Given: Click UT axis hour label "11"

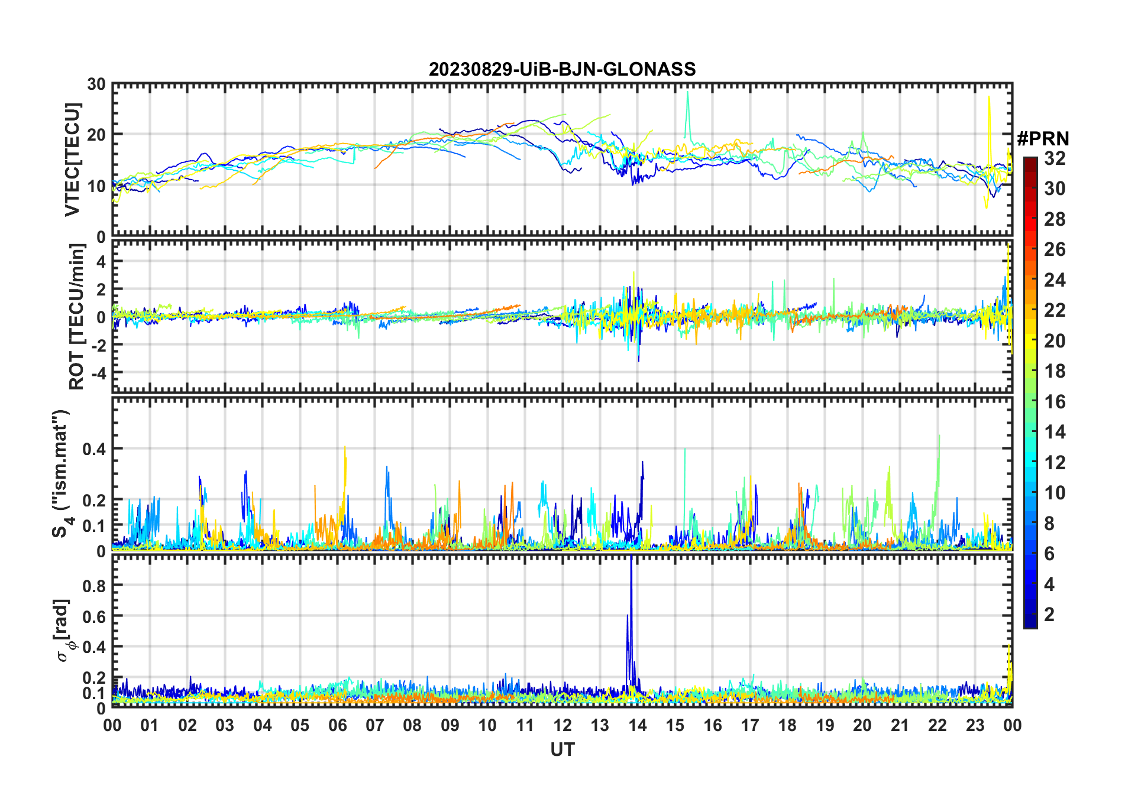Looking at the screenshot, I should [525, 725].
